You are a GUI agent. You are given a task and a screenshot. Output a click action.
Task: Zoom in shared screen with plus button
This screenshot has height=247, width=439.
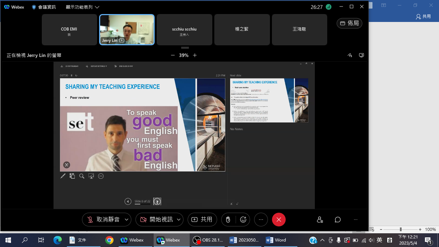[x=195, y=55]
